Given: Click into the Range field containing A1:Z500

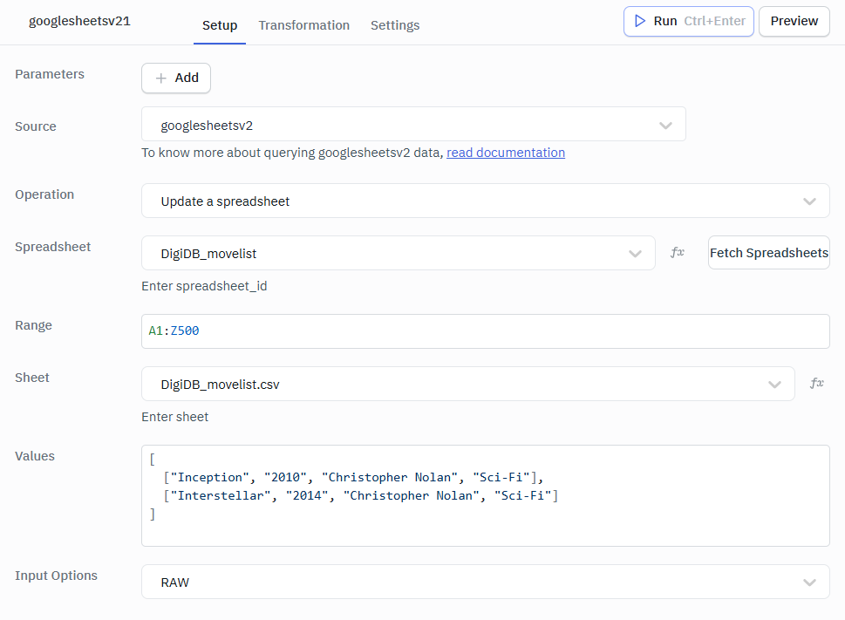Looking at the screenshot, I should click(x=485, y=331).
